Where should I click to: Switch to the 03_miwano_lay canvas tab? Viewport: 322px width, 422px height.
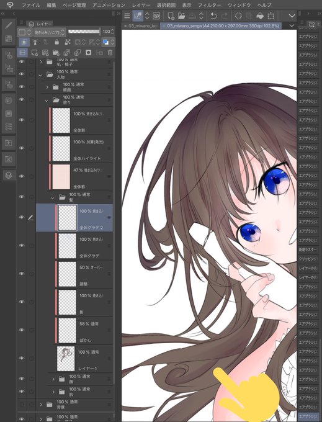(x=141, y=26)
